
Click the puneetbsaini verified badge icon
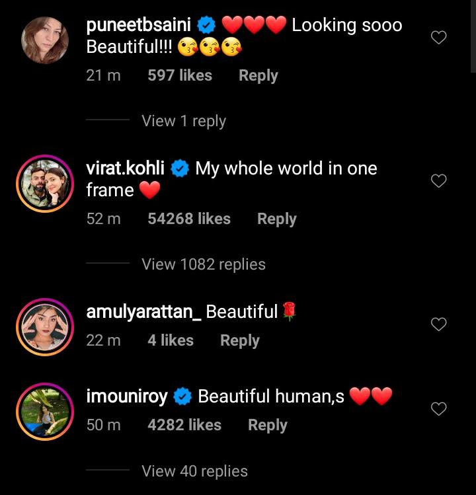click(207, 26)
